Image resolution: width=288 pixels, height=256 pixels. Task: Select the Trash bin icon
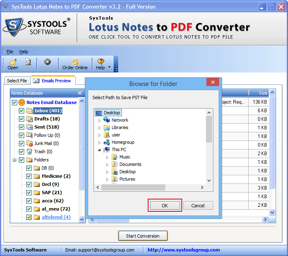(x=30, y=152)
